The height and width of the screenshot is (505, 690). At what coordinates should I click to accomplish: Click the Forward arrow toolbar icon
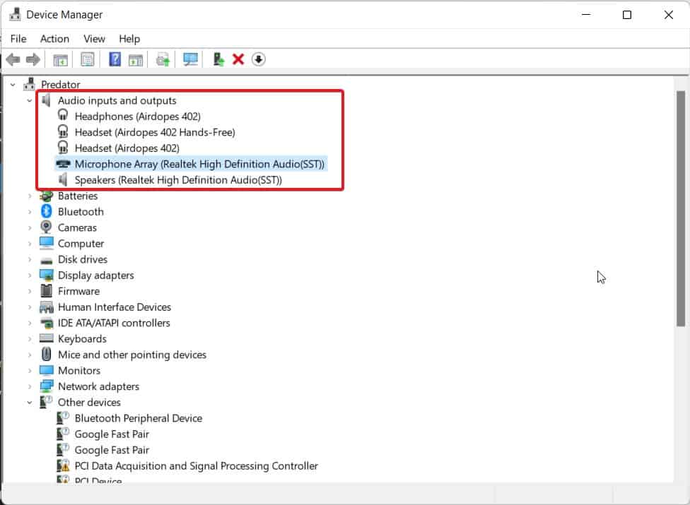pyautogui.click(x=33, y=59)
